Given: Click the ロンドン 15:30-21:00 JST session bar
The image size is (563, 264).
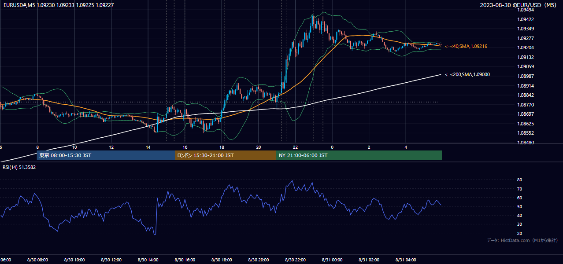Looking at the screenshot, I should click(x=226, y=155).
